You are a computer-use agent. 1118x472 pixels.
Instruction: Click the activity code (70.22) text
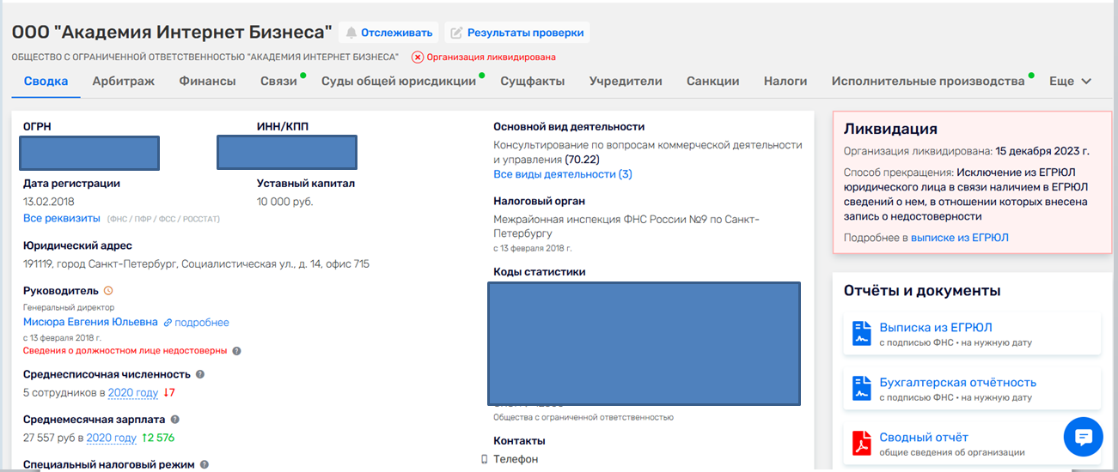click(583, 160)
